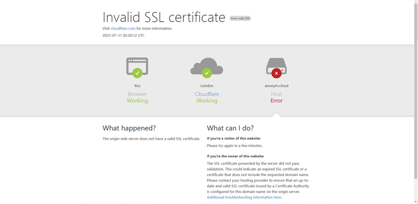
Task: Open Additional troubleshooting information here link
Action: 244,197
